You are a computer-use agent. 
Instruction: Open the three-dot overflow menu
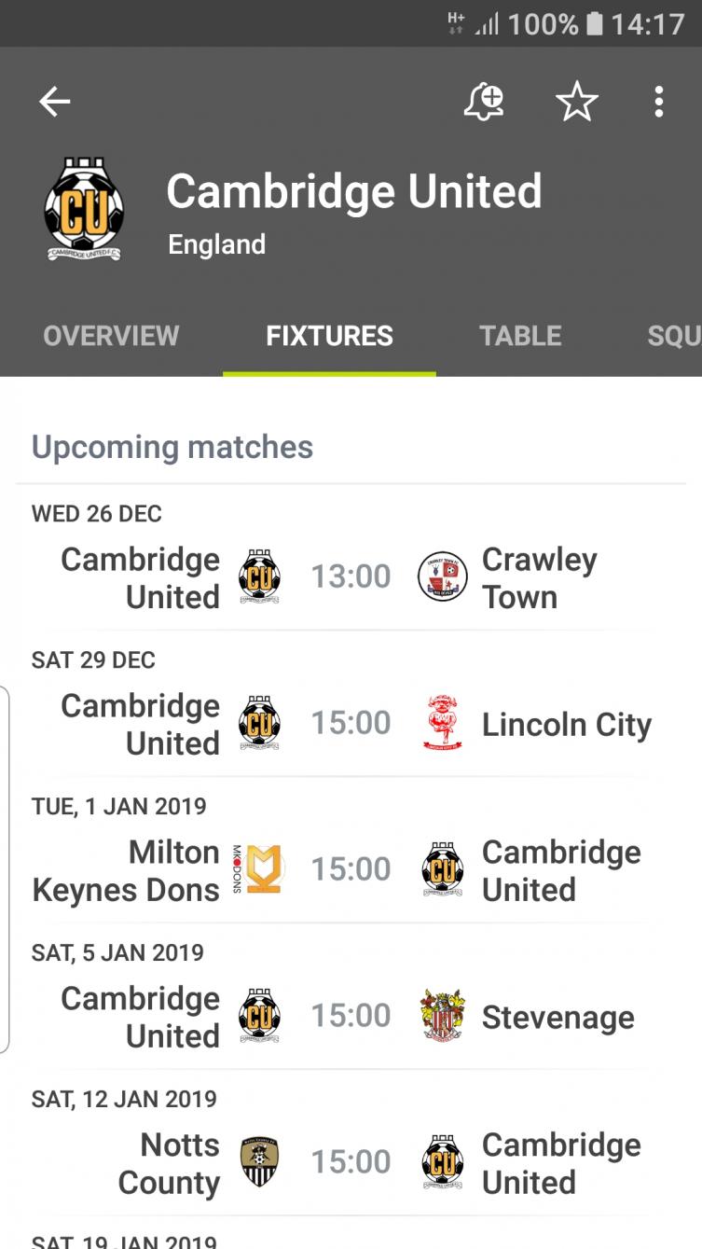tap(659, 102)
